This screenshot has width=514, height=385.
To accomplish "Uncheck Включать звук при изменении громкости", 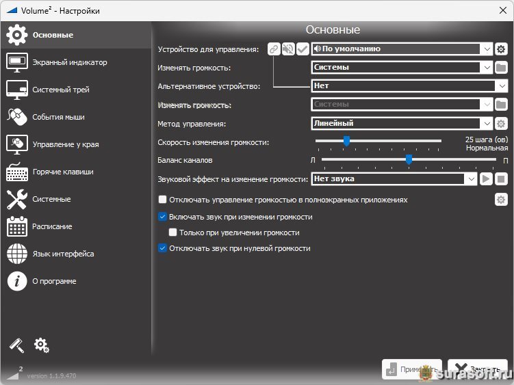I will tap(162, 217).
